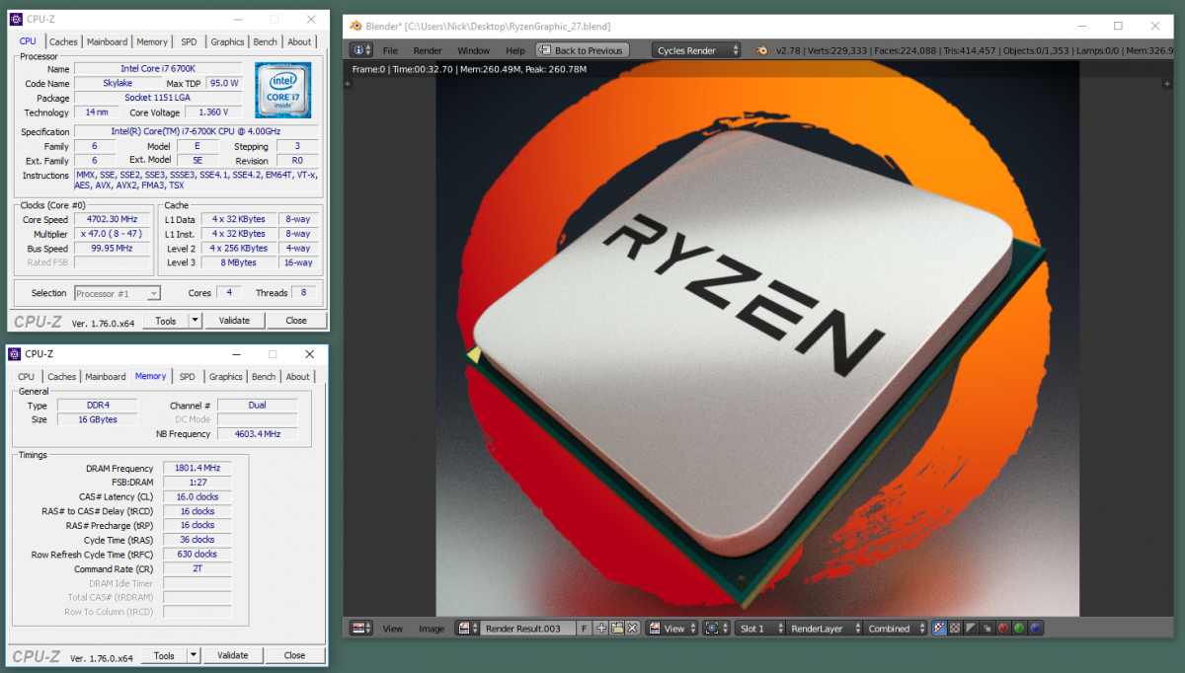The height and width of the screenshot is (673, 1185).
Task: Open the pivot point selector dropdown
Action: coord(715,629)
